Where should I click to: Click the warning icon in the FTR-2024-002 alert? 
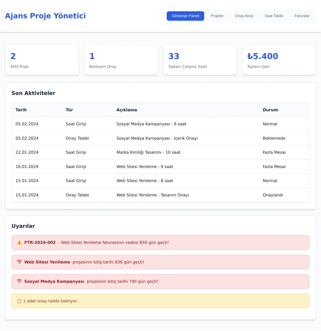tap(19, 243)
